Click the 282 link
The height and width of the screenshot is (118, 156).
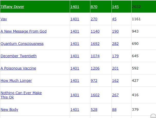pyautogui.click(x=115, y=44)
